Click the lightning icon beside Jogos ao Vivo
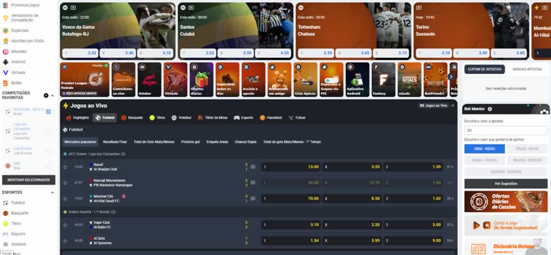The height and width of the screenshot is (255, 551). 66,105
